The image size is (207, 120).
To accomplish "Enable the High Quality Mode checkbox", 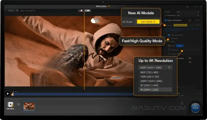I will coord(169,35).
